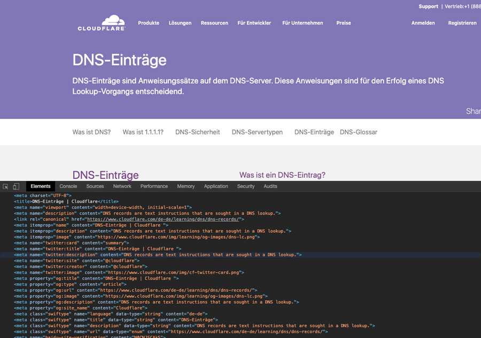Select the DNS-Sicherheit tab
Viewport: 481px width, 338px height.
198,132
